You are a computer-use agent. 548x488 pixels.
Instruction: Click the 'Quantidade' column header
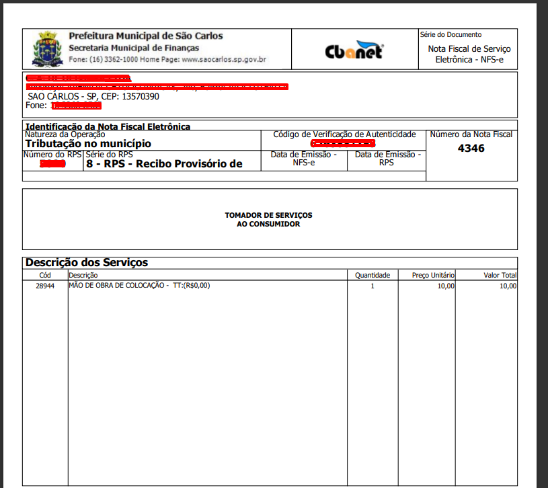coord(373,276)
